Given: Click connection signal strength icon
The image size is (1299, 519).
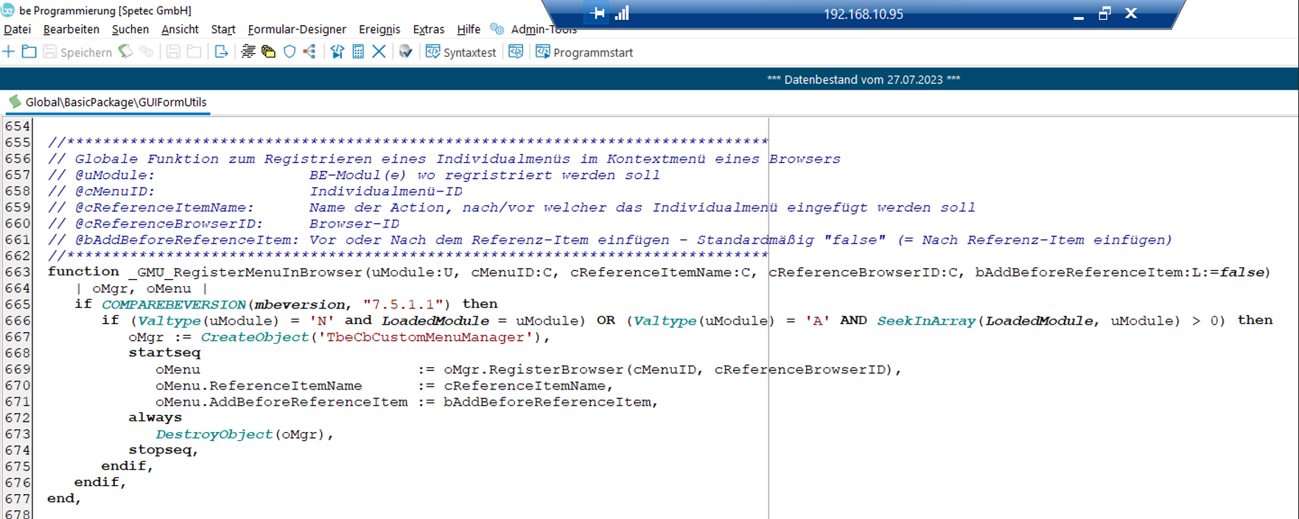Looking at the screenshot, I should click(623, 13).
